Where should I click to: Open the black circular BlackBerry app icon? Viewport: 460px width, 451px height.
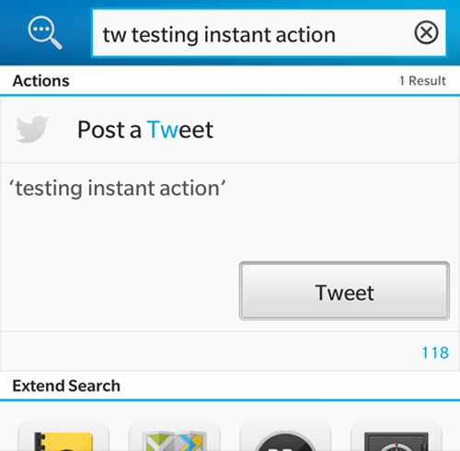285,436
